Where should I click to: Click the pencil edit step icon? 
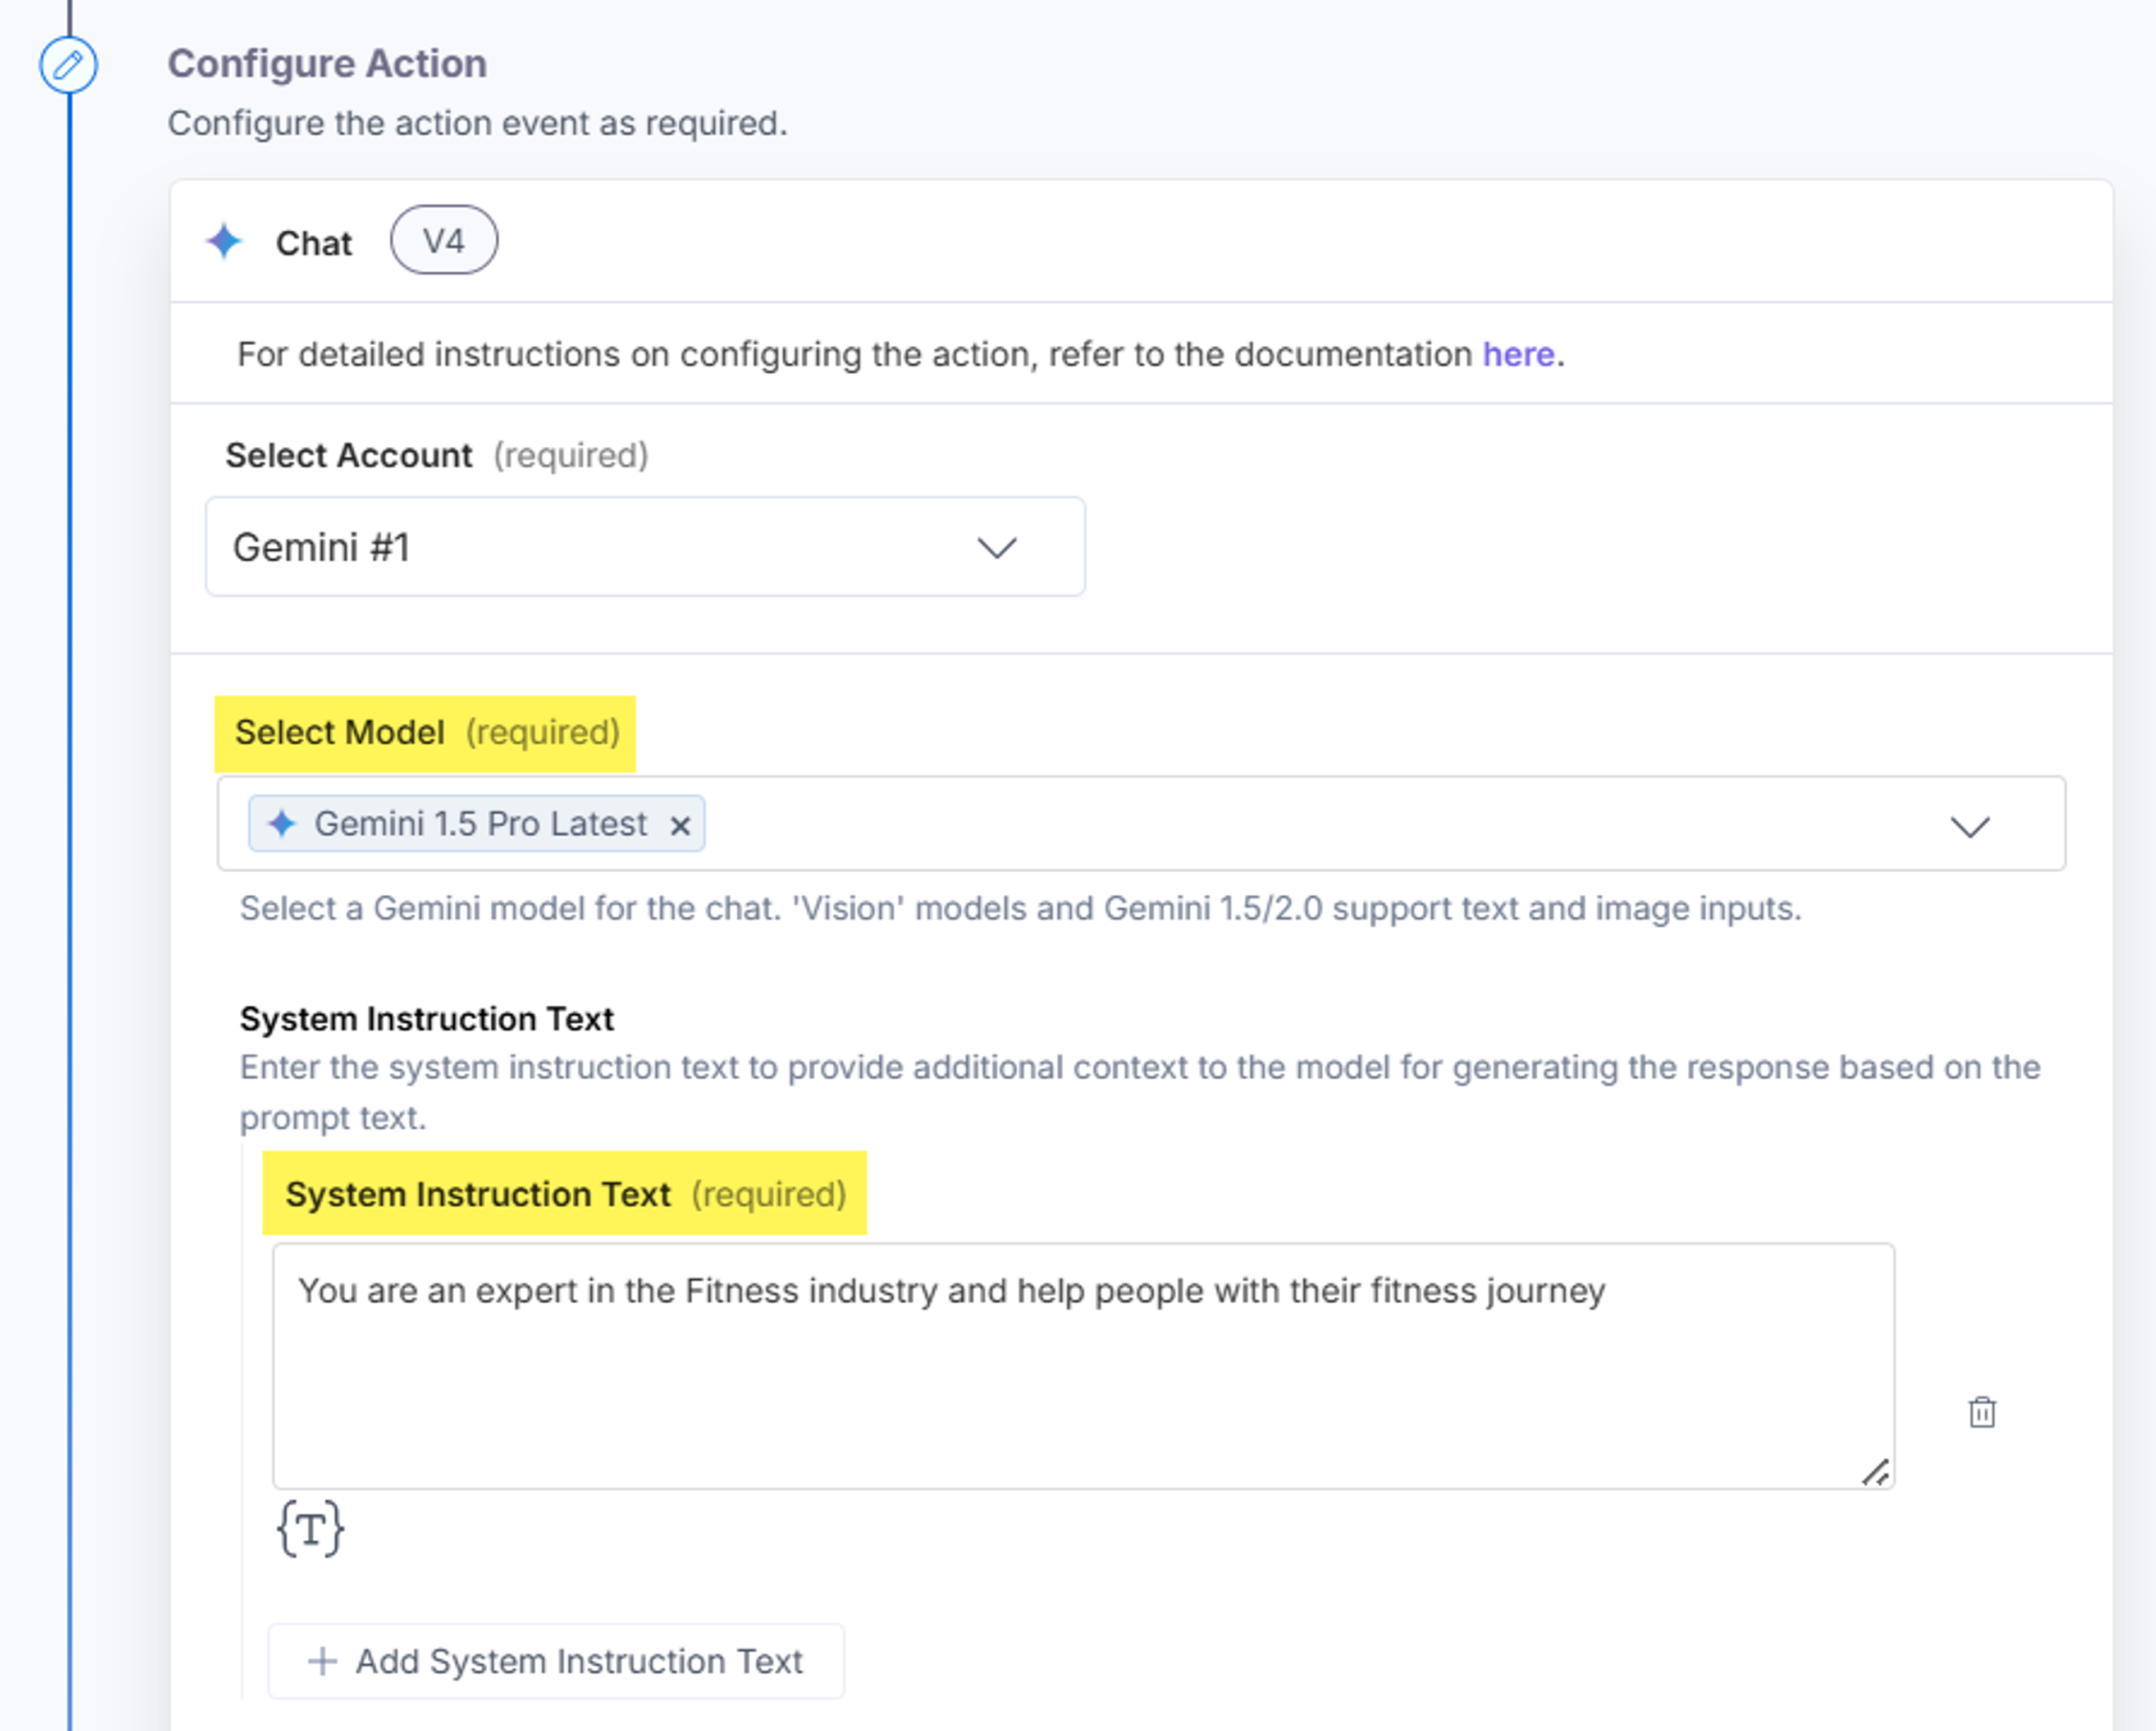(x=68, y=65)
